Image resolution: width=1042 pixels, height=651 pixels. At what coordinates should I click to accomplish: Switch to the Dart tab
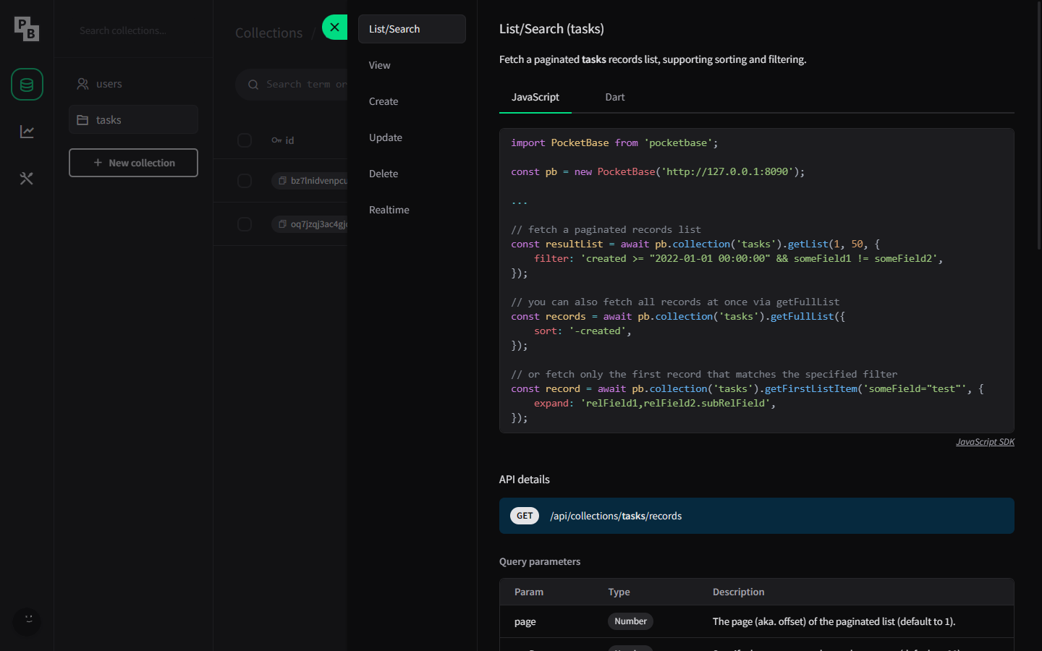[614, 97]
